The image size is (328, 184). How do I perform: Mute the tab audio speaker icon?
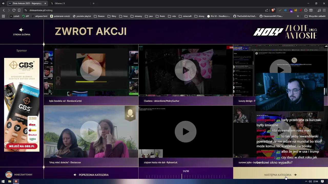(3, 3)
